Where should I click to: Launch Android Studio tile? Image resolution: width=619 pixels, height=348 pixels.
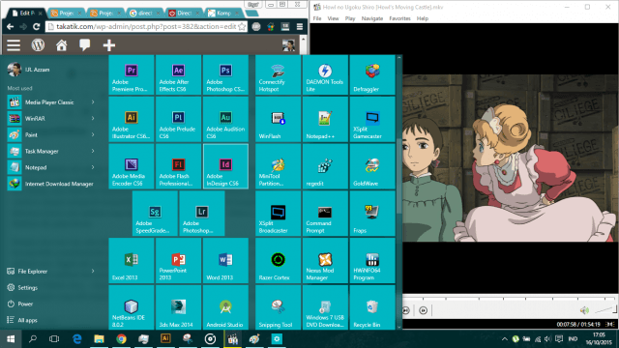(225, 307)
